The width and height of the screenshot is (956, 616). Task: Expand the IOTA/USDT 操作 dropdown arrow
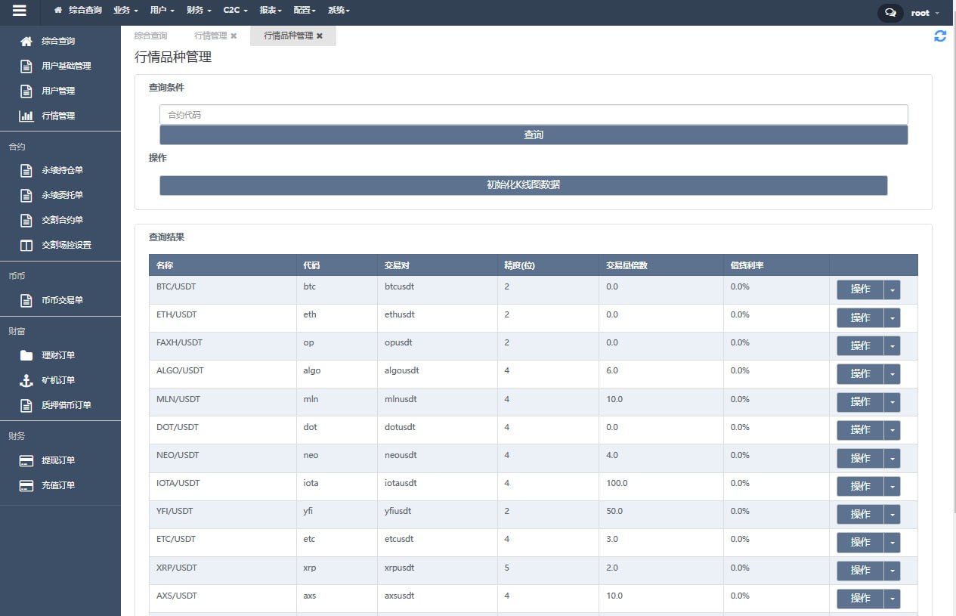[892, 486]
